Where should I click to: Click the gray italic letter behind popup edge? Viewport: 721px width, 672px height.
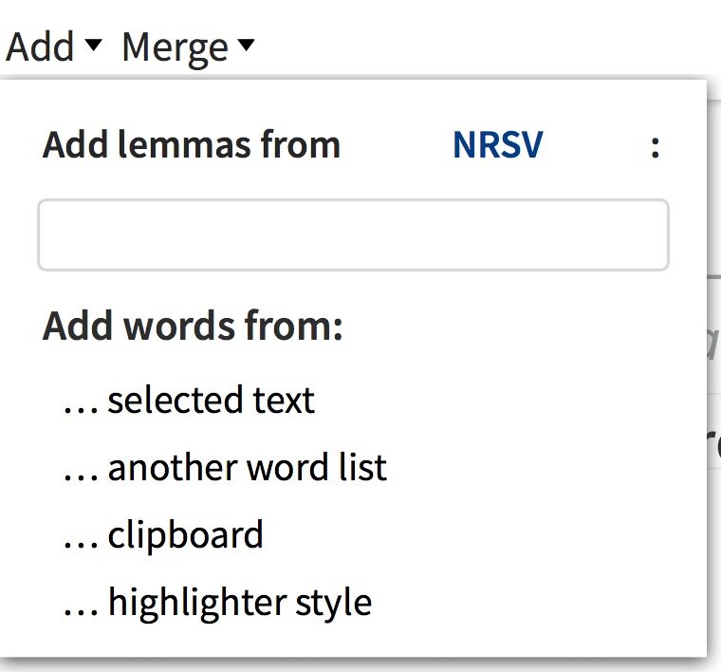(x=713, y=343)
